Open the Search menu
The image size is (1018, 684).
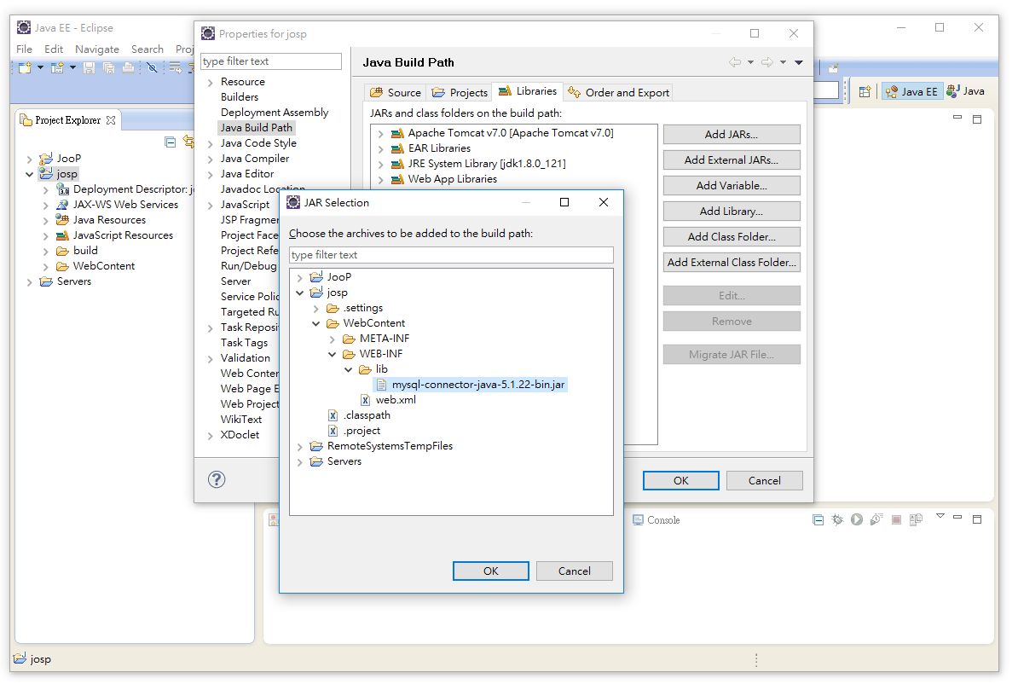pos(147,49)
